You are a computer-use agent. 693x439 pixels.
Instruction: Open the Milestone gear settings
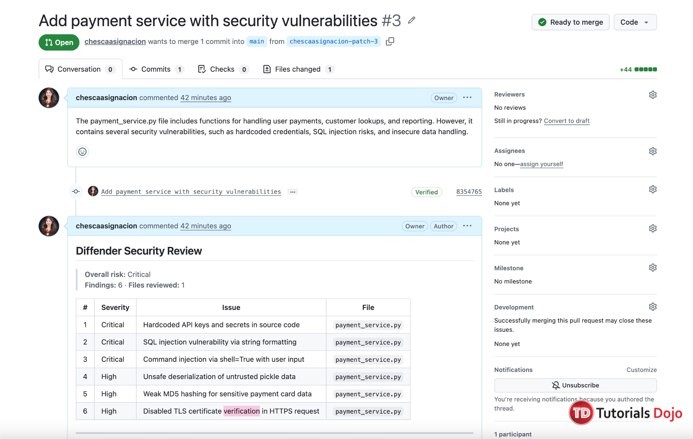point(653,268)
